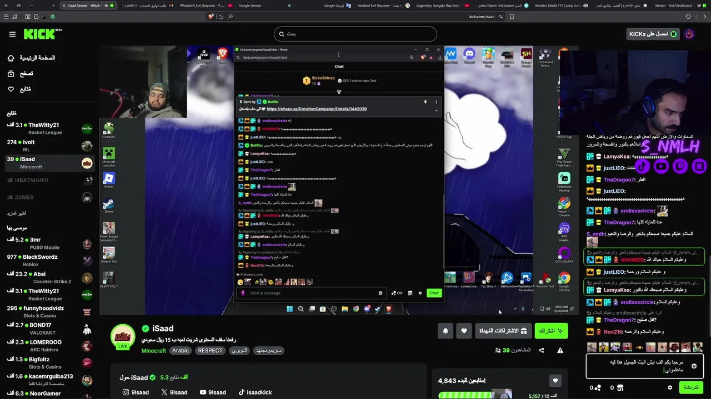
Task: Open the chat shop icon
Action: click(x=620, y=387)
